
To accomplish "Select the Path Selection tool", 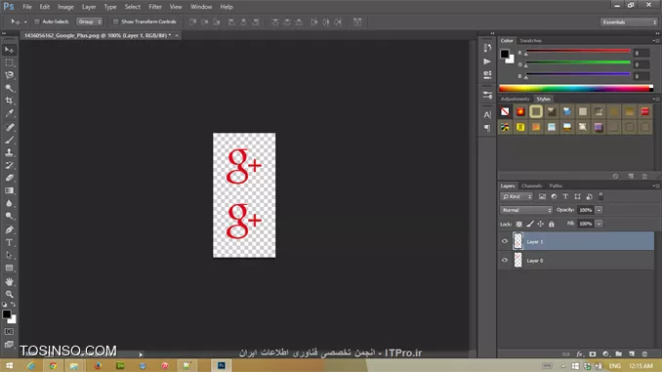I will (x=9, y=255).
